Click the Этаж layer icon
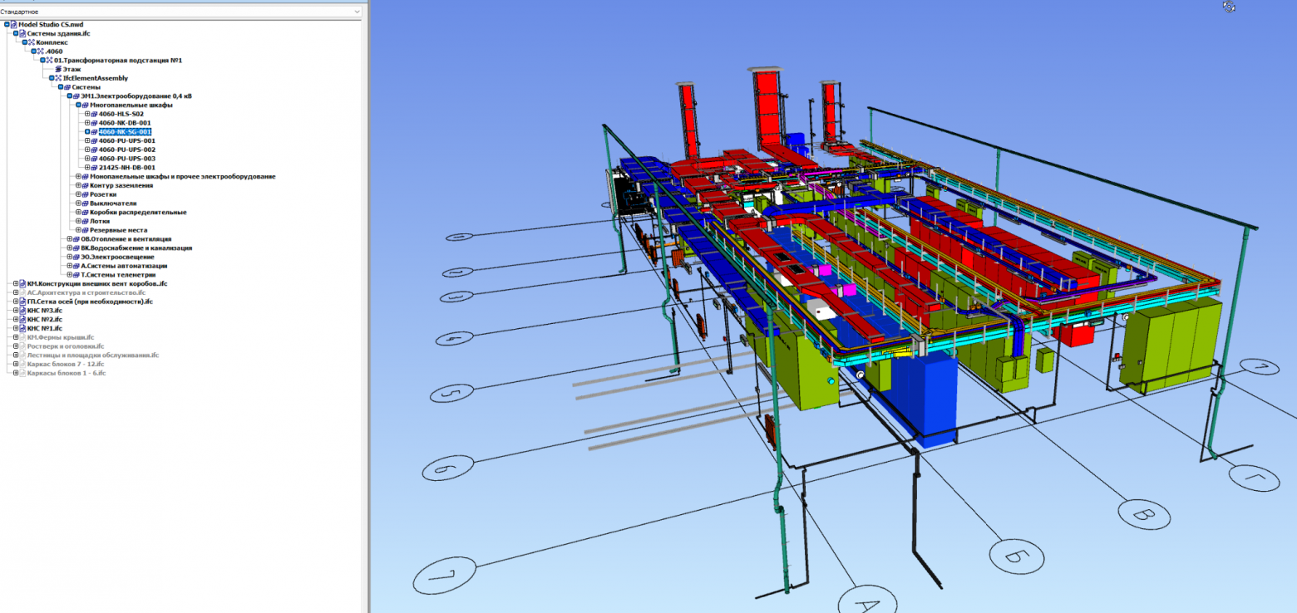The height and width of the screenshot is (613, 1297). tap(58, 69)
